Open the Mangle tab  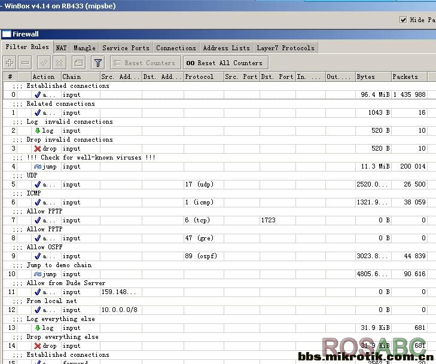point(84,48)
